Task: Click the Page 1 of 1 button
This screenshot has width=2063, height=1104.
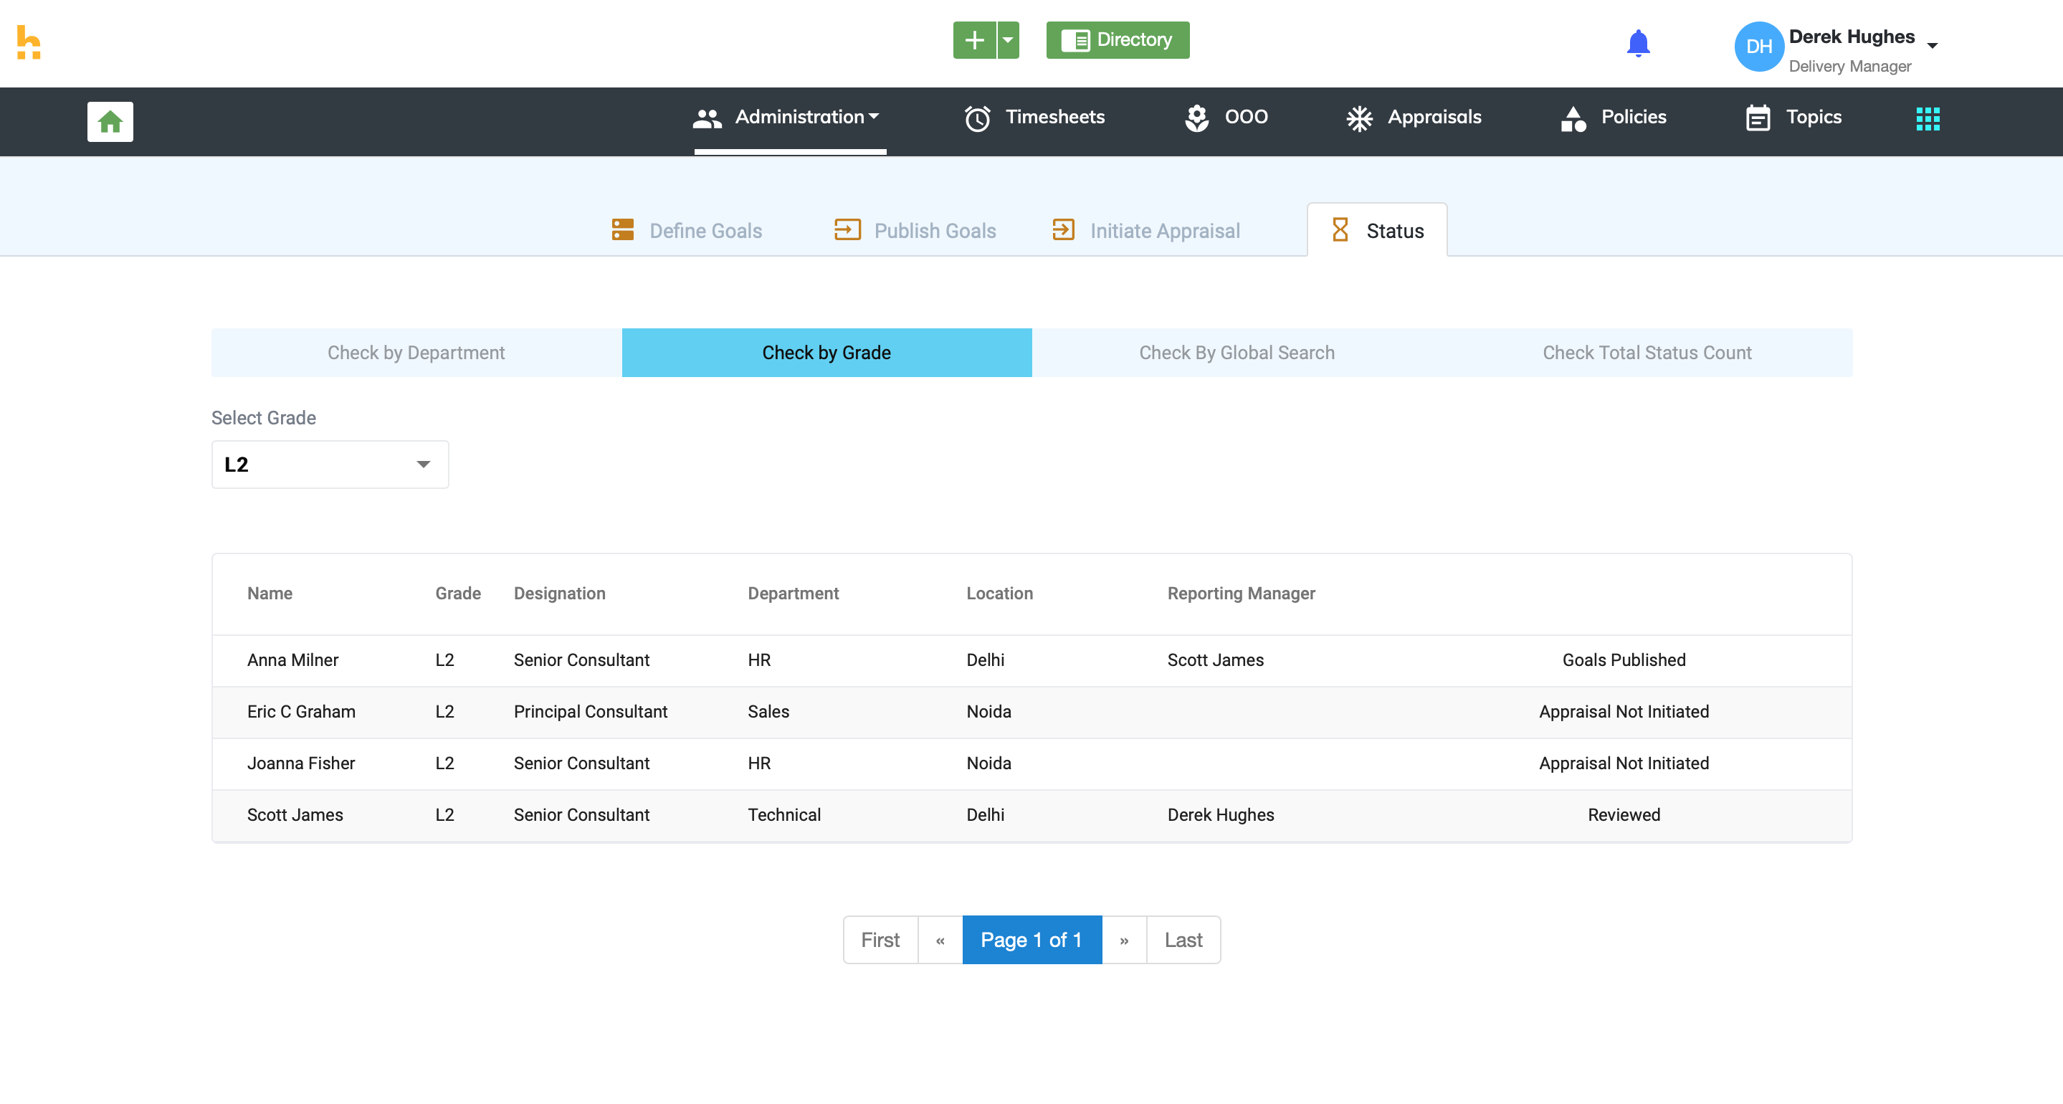Action: click(1031, 940)
